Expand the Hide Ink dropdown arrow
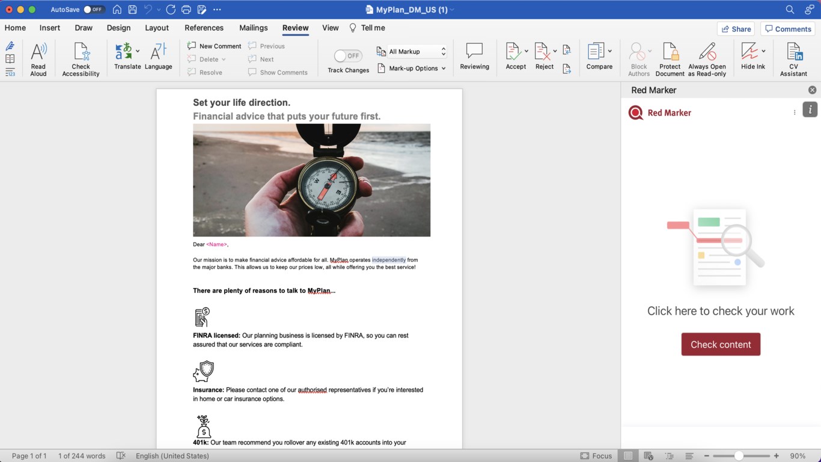 763,51
